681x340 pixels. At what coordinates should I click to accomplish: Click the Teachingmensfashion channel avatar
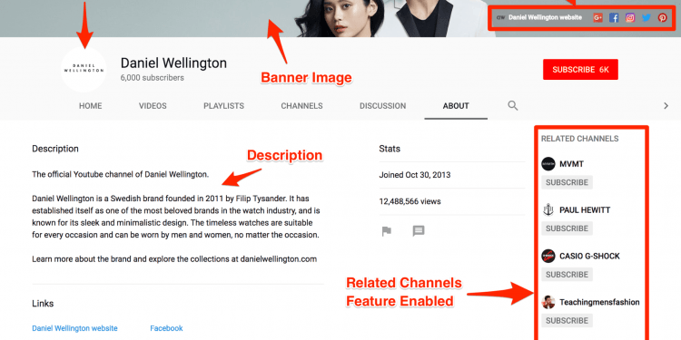(x=548, y=302)
